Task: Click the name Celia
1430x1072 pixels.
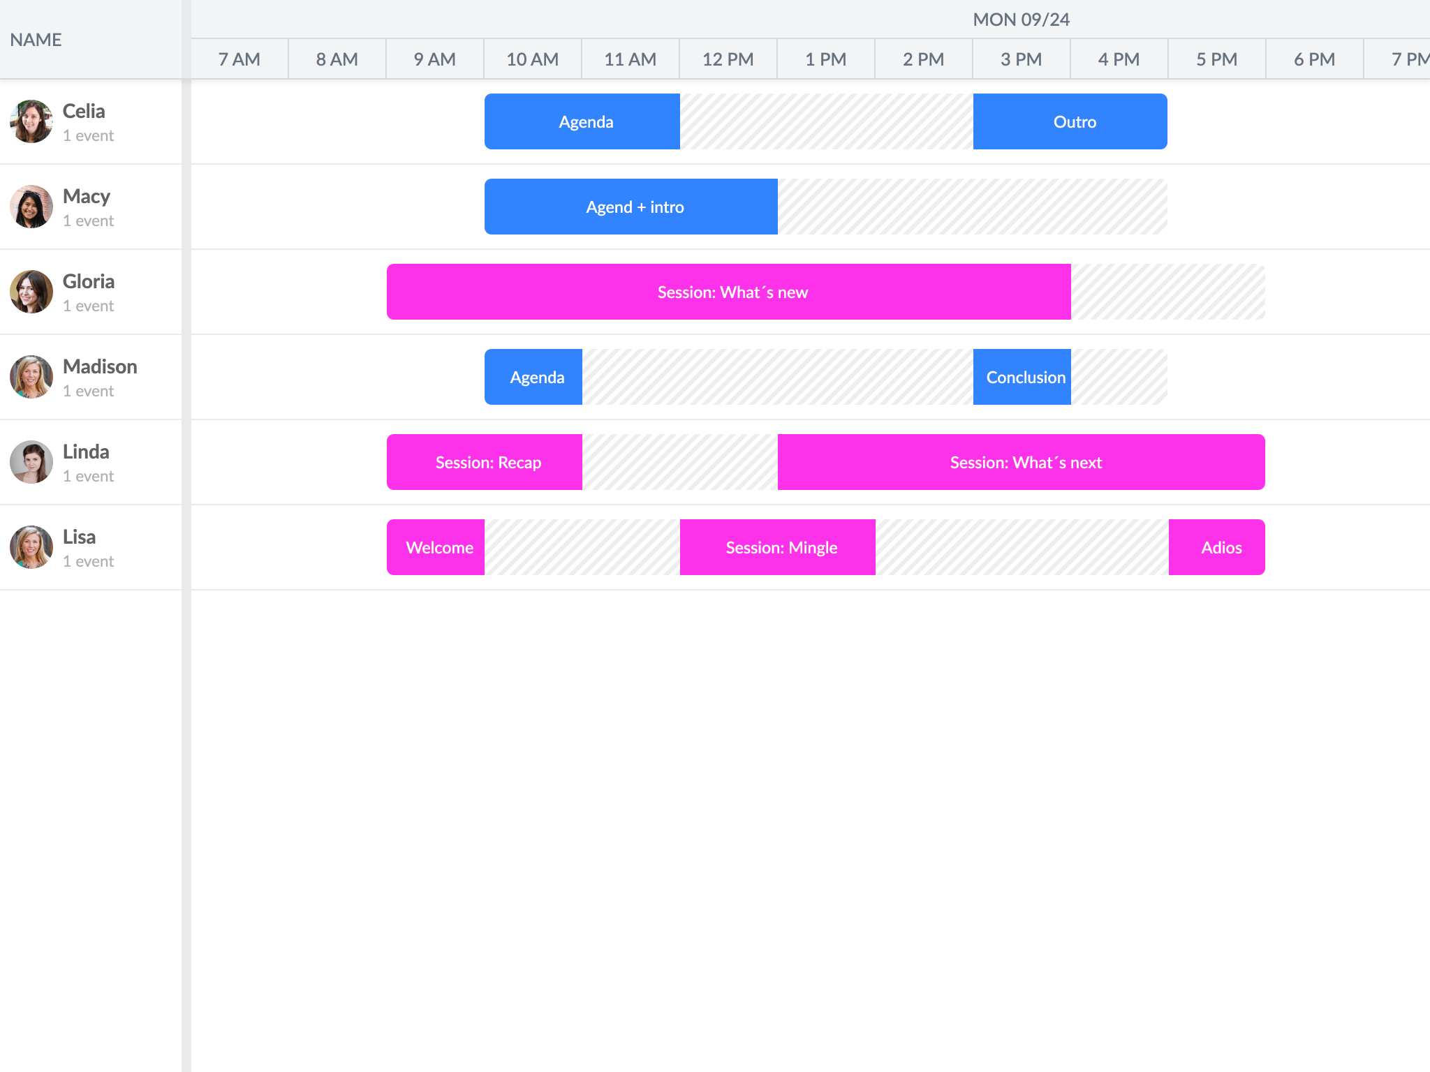Action: 84,111
